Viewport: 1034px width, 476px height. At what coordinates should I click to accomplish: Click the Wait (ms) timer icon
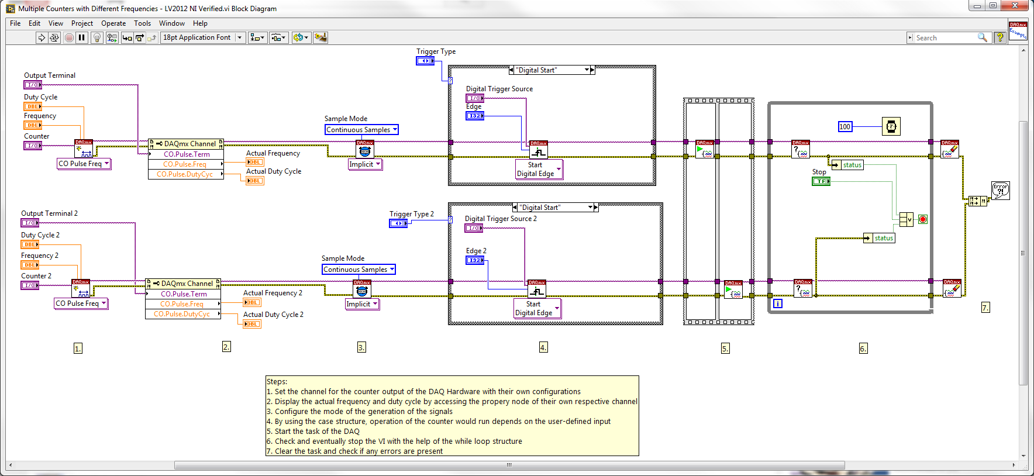891,126
